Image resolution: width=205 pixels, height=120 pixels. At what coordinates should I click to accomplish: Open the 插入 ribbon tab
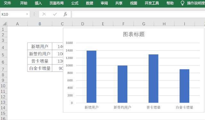(x=38, y=3)
